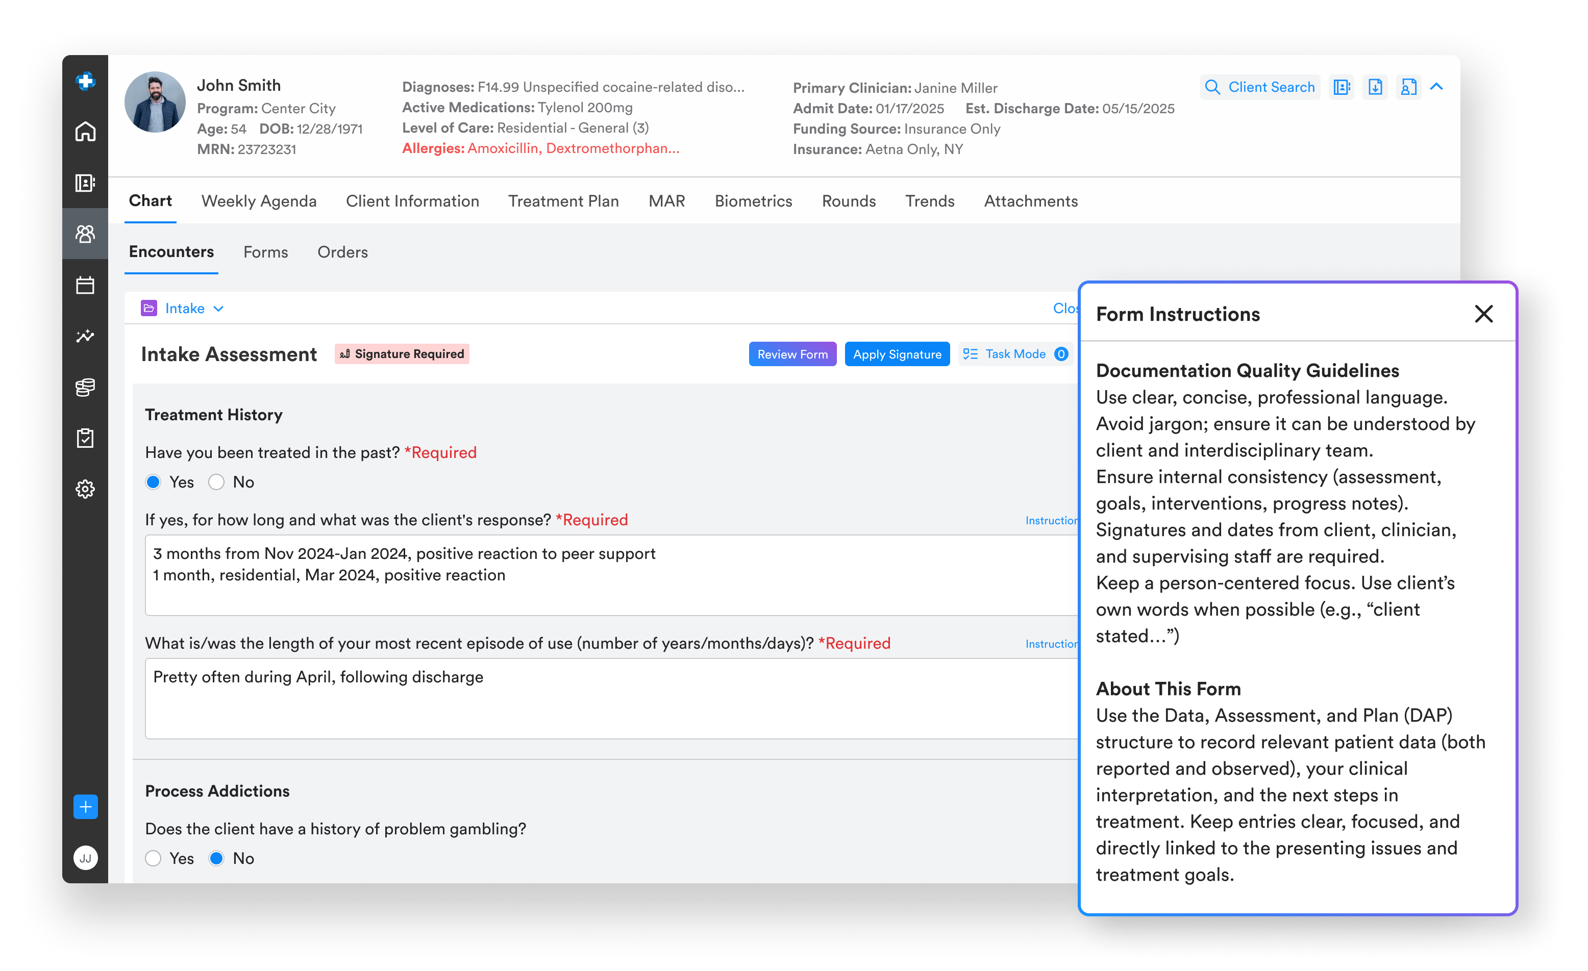Select No for treated in the past
The height and width of the screenshot is (971, 1588).
tap(216, 482)
